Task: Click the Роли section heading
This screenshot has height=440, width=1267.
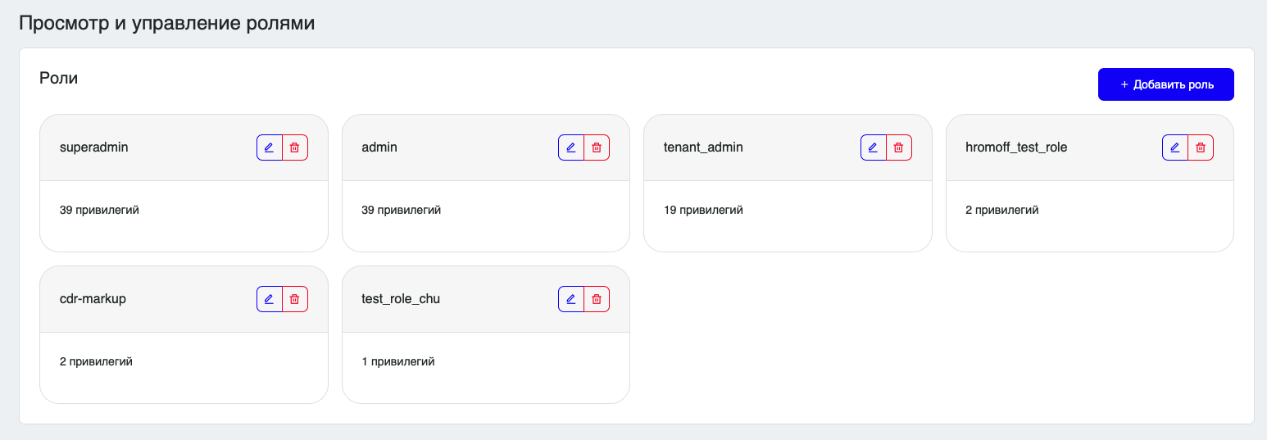Action: (59, 79)
